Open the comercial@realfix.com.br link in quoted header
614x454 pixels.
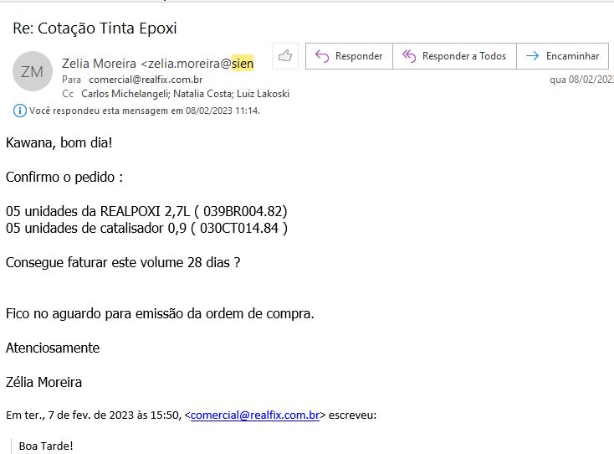[x=255, y=415]
